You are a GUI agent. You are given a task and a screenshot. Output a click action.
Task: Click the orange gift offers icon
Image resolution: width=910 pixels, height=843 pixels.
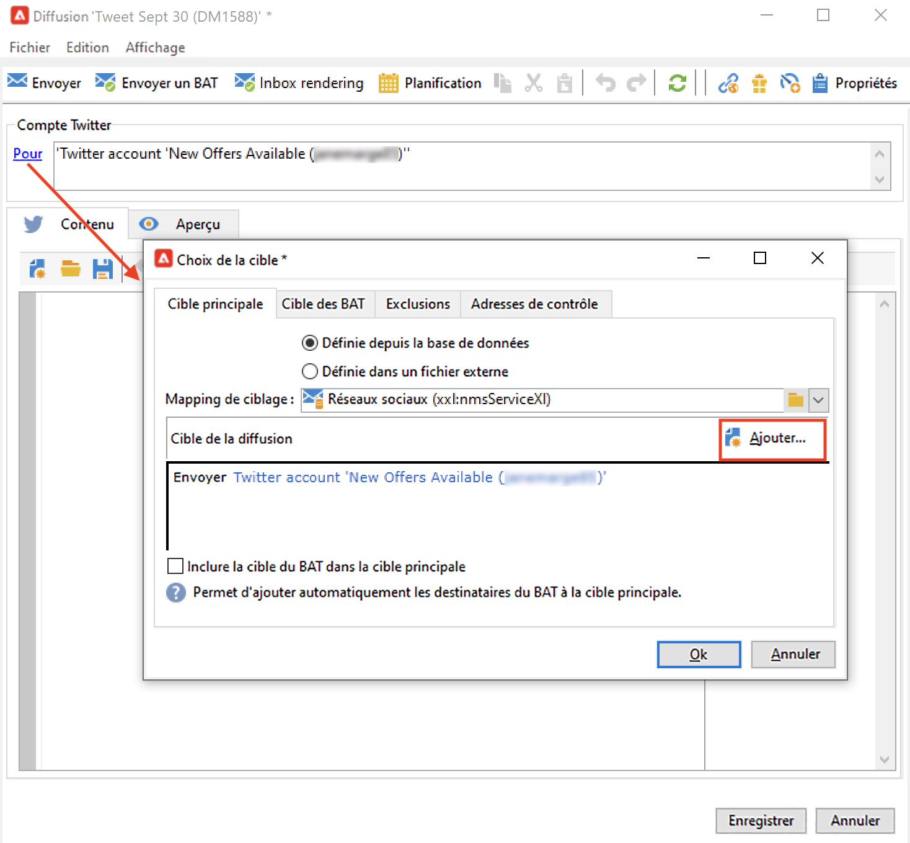759,82
